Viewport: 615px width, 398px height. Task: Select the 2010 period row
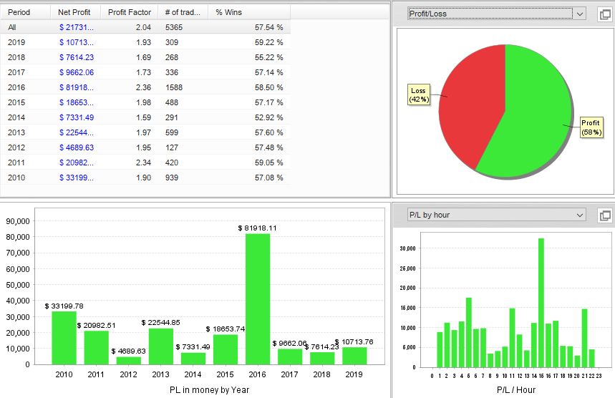tap(145, 178)
